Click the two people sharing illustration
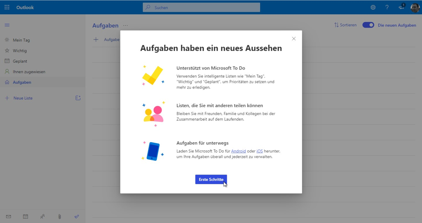Screen dimensions: 422x223 click(154, 114)
